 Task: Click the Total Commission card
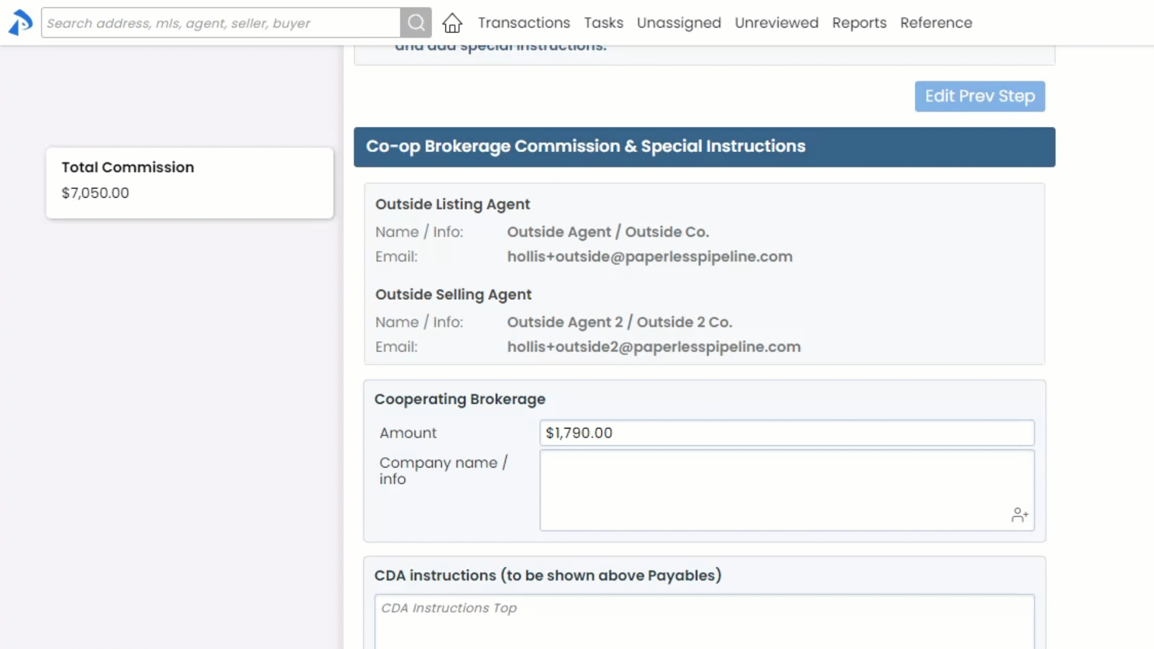[189, 182]
